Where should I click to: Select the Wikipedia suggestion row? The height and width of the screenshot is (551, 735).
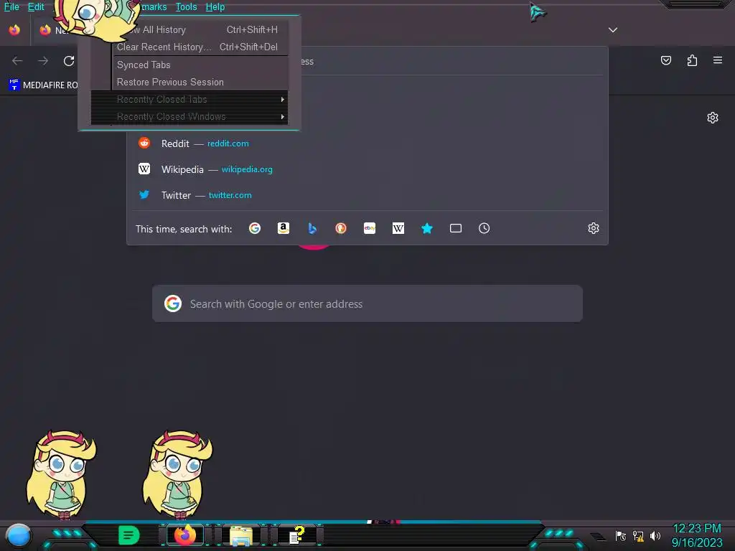(367, 169)
